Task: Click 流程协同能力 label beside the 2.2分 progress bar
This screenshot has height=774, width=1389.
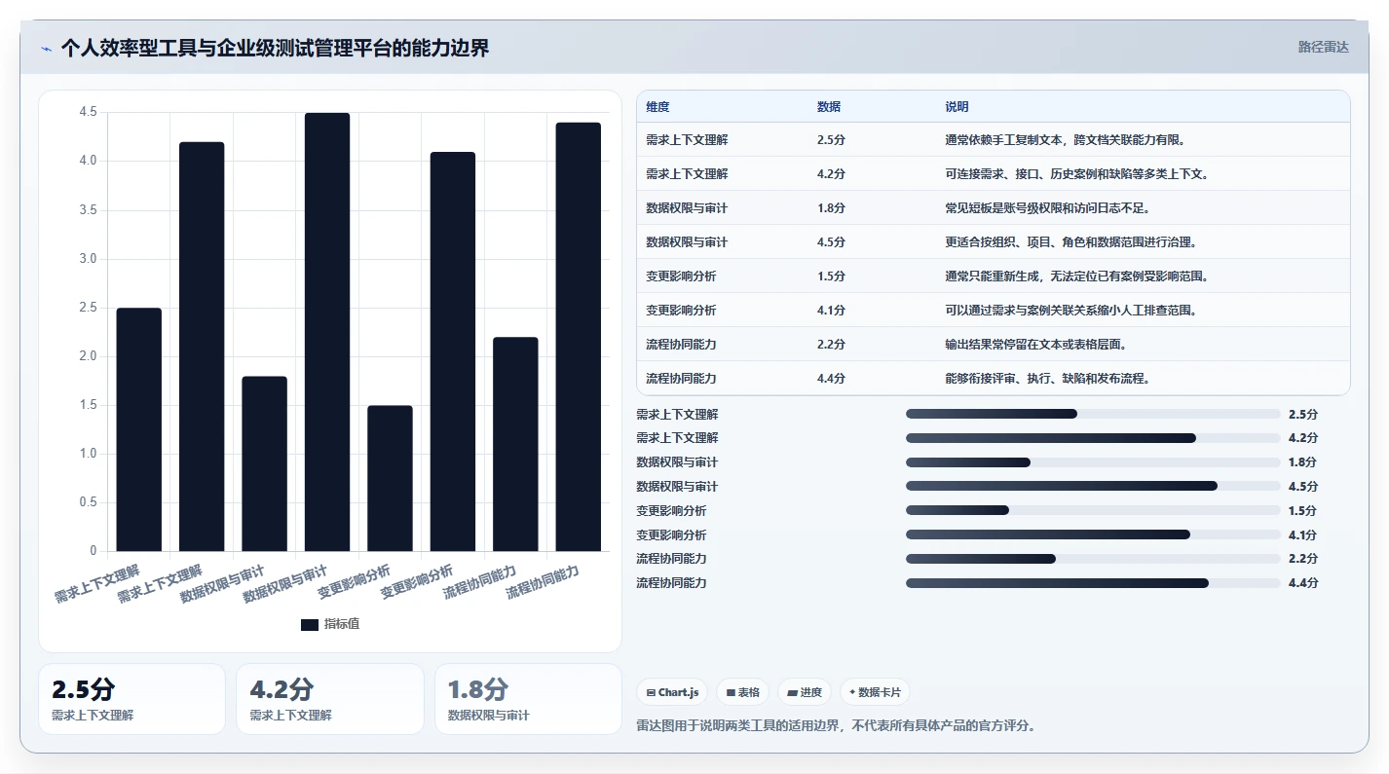Action: tap(671, 559)
